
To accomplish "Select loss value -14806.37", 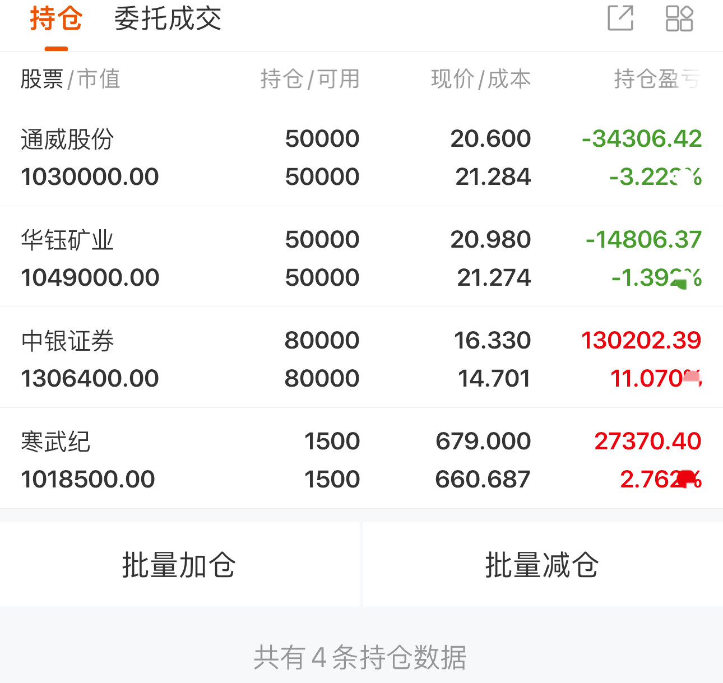I will point(643,240).
